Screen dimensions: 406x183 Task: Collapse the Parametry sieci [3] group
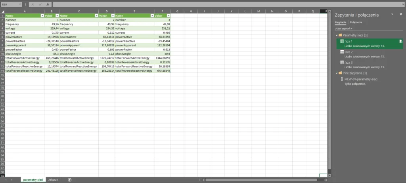point(337,35)
